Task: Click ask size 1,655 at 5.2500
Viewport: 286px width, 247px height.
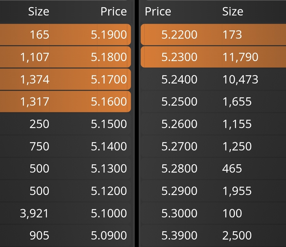Action: click(237, 102)
